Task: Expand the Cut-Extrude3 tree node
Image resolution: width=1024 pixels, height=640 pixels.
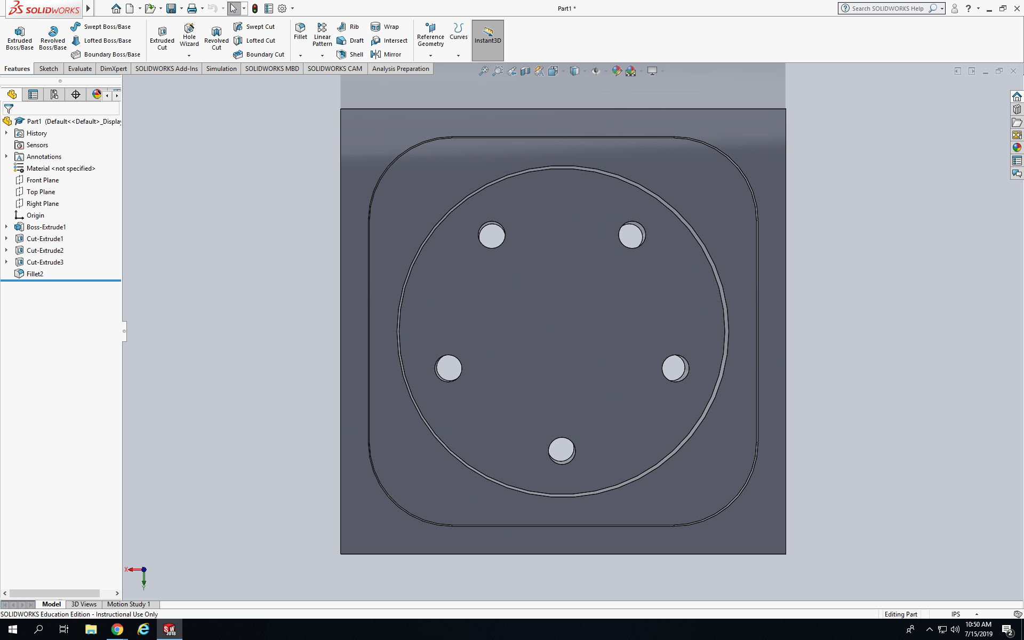Action: 6,262
